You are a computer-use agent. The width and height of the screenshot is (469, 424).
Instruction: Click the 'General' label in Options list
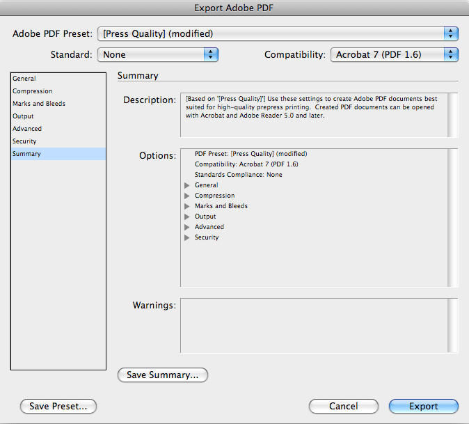(x=207, y=185)
